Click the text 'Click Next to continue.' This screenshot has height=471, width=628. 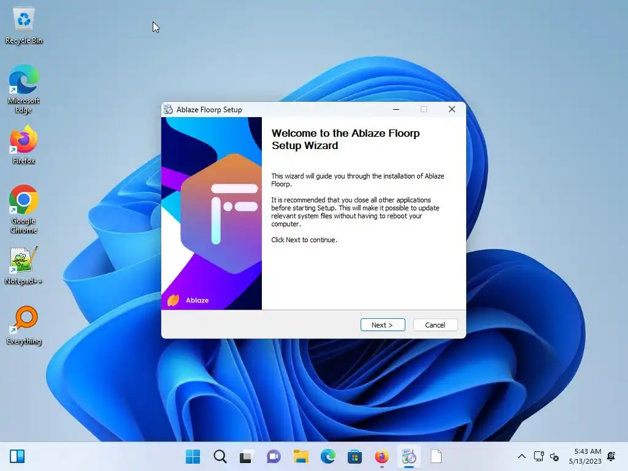click(304, 240)
